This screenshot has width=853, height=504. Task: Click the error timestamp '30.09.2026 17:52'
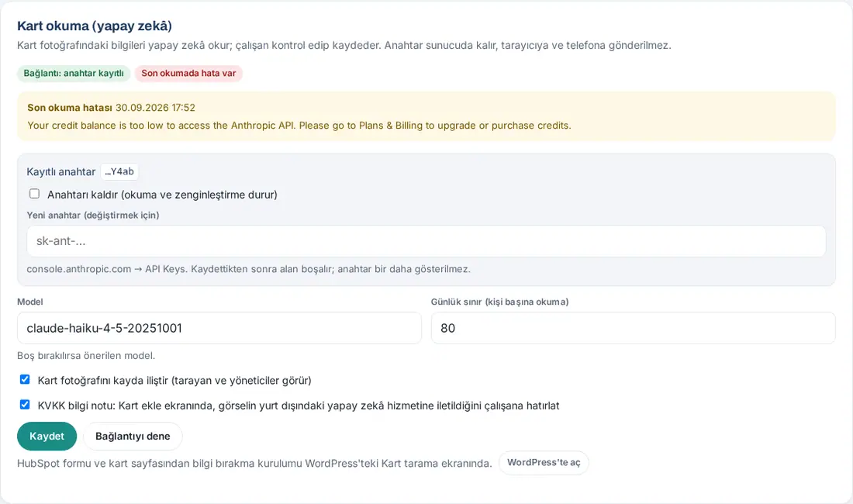(x=155, y=108)
